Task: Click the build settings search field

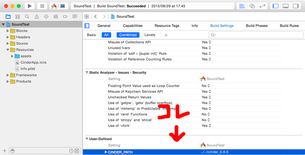Action: pyautogui.click(x=256, y=35)
